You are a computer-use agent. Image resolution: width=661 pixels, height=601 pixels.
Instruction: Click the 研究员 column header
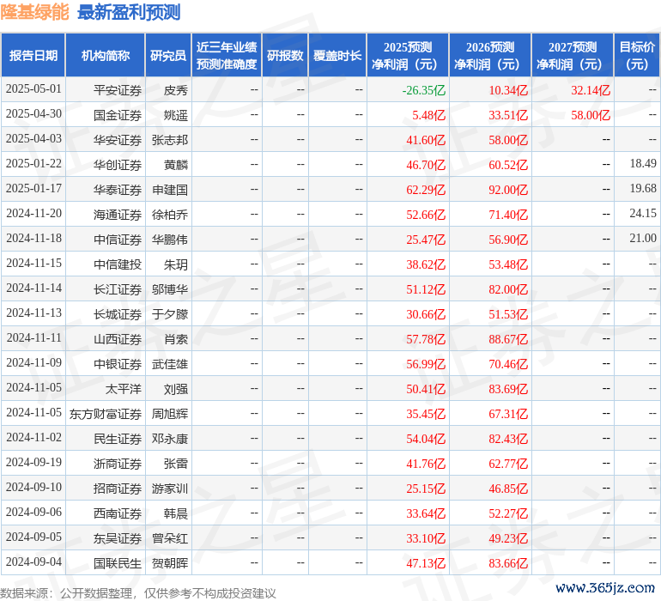point(168,55)
